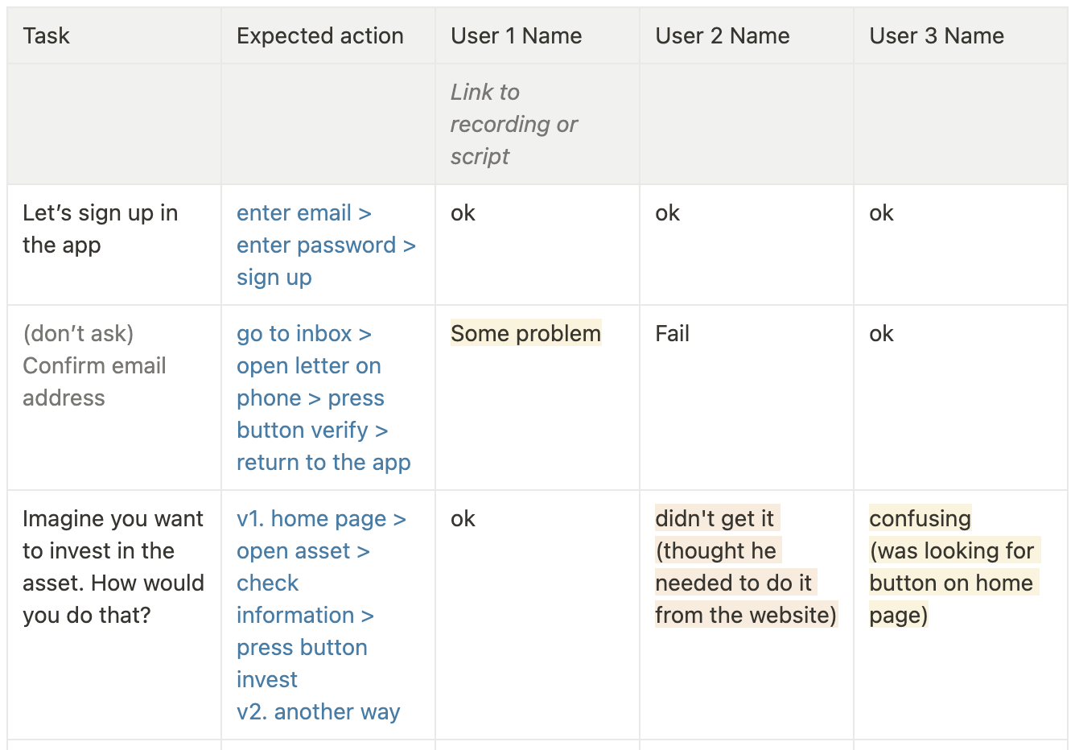Click User 3's ok result for confirm email
Screen dimensions: 1075x750
(x=881, y=334)
